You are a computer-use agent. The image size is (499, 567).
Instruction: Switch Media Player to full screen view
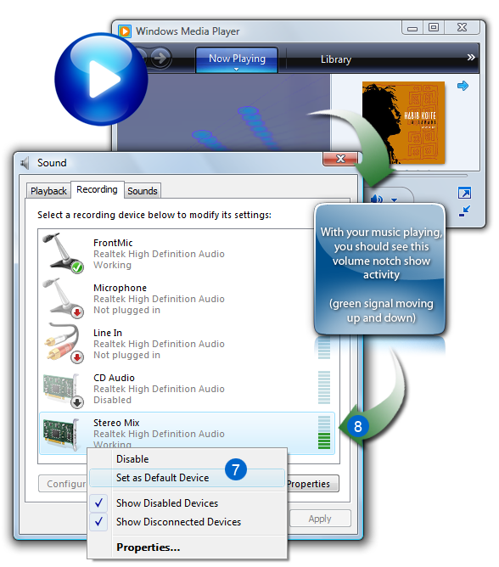(x=464, y=193)
